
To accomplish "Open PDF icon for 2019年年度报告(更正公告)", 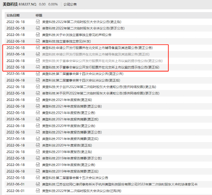I will click(38, 165).
